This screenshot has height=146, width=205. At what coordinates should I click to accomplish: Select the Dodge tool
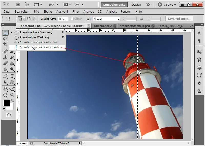point(12,69)
